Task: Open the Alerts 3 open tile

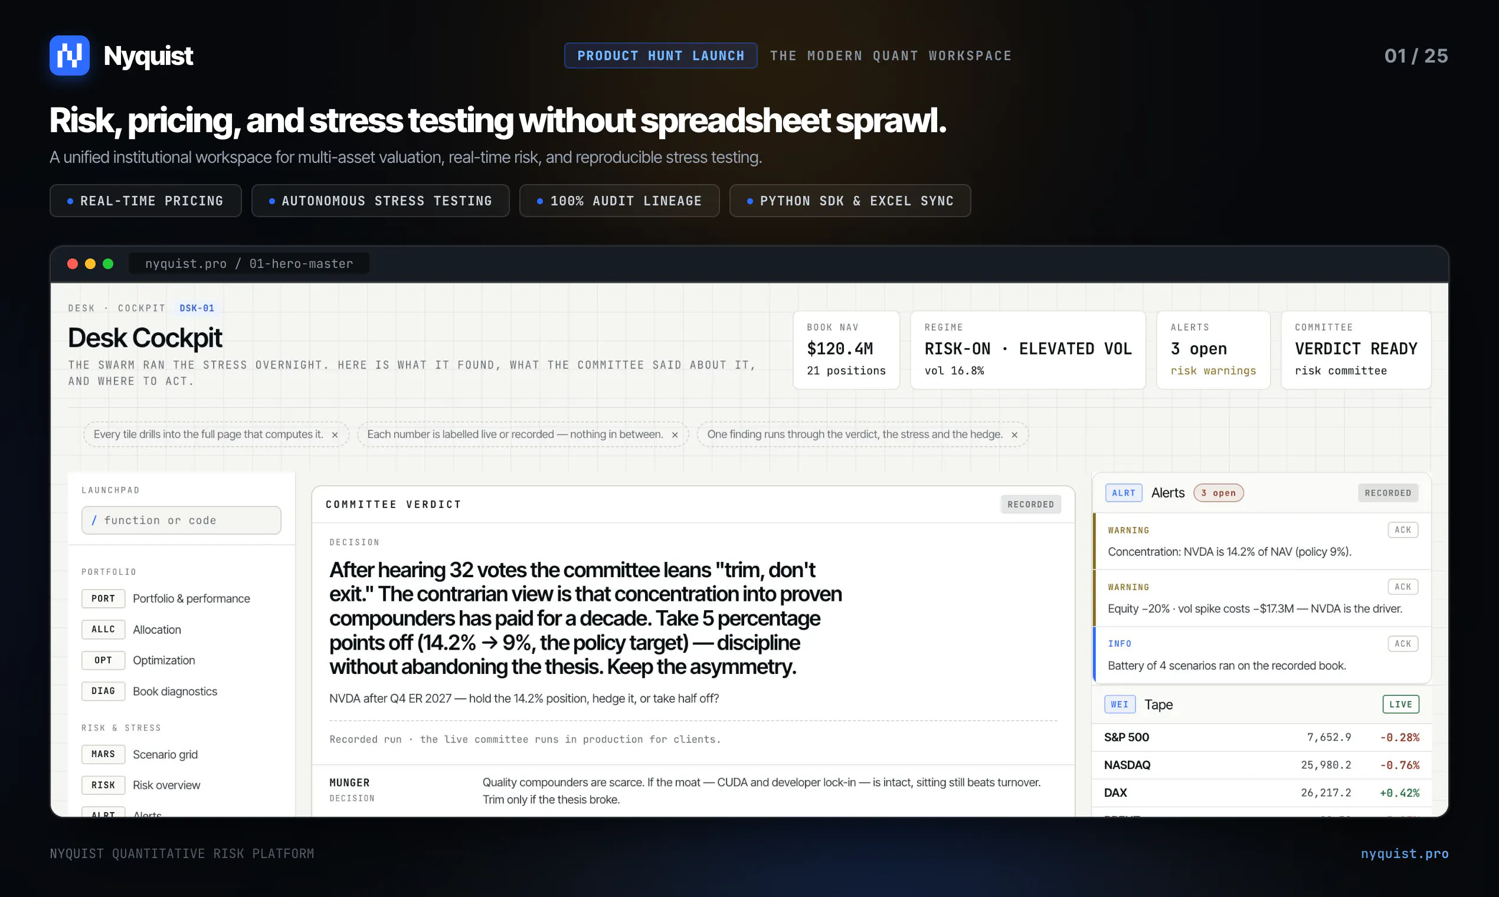Action: click(x=1213, y=350)
